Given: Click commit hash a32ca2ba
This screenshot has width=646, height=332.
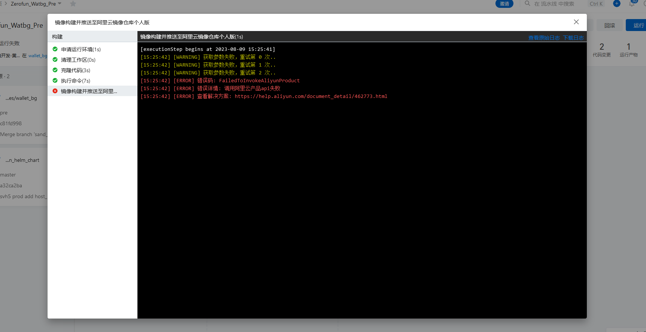Looking at the screenshot, I should coord(11,185).
